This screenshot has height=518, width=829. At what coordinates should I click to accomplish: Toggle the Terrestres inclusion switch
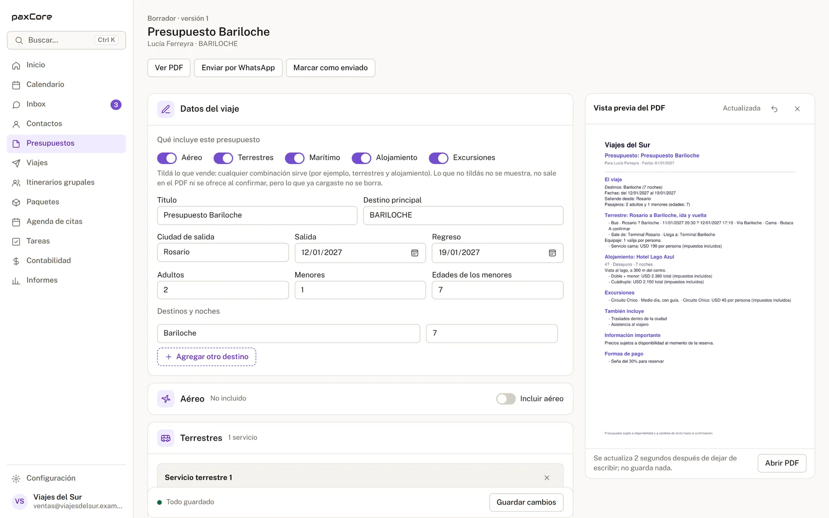click(x=223, y=158)
